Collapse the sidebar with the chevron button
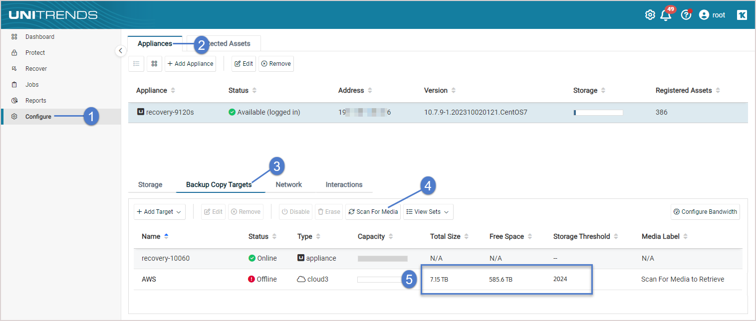Screen dimensions: 756x321 (x=120, y=51)
